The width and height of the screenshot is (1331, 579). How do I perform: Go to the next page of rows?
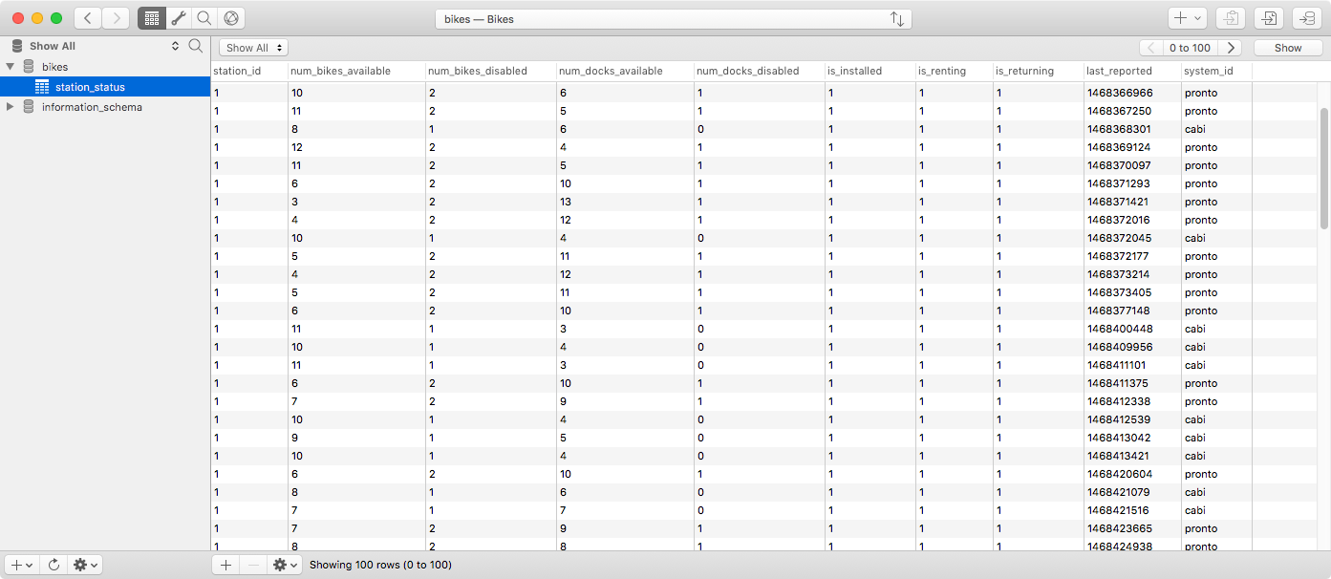coord(1232,48)
